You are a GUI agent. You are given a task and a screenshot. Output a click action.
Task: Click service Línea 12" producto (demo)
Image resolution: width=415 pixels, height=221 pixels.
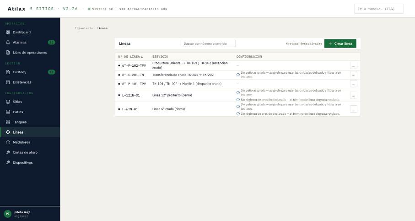[172, 95]
